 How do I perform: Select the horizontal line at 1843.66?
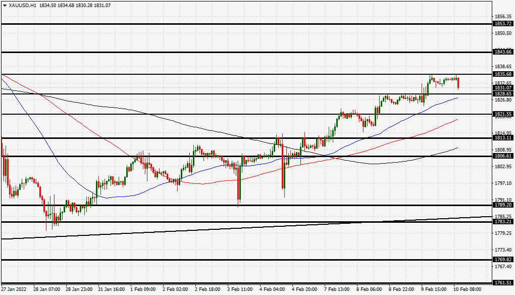[246, 52]
